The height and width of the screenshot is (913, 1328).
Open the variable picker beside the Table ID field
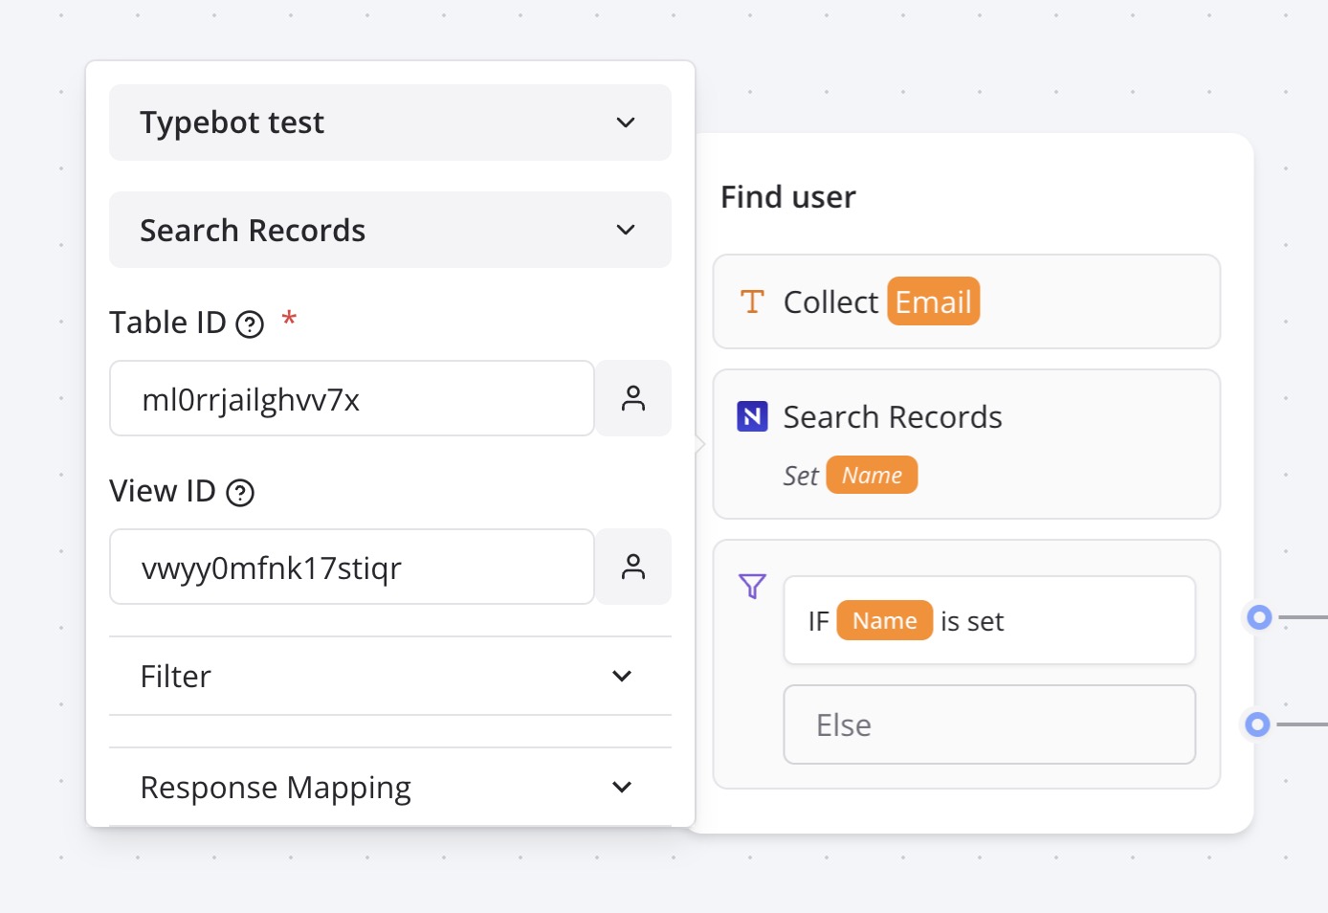(x=633, y=398)
